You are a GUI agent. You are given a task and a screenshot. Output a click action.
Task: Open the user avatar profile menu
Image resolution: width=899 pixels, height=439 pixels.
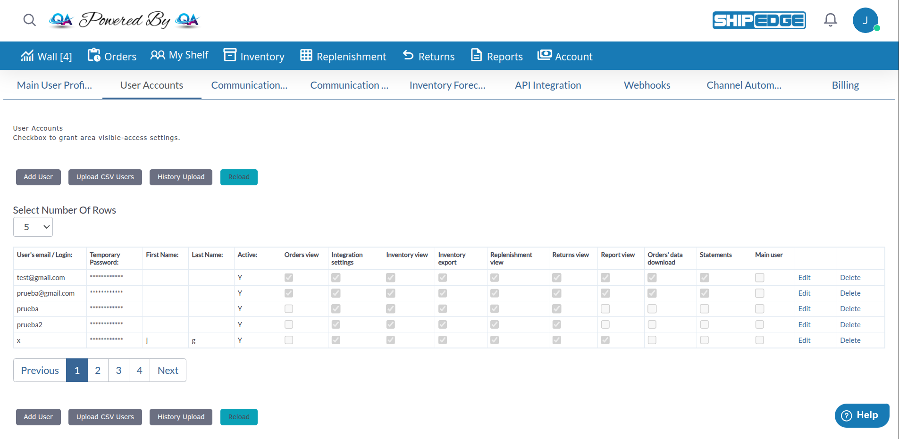(865, 20)
